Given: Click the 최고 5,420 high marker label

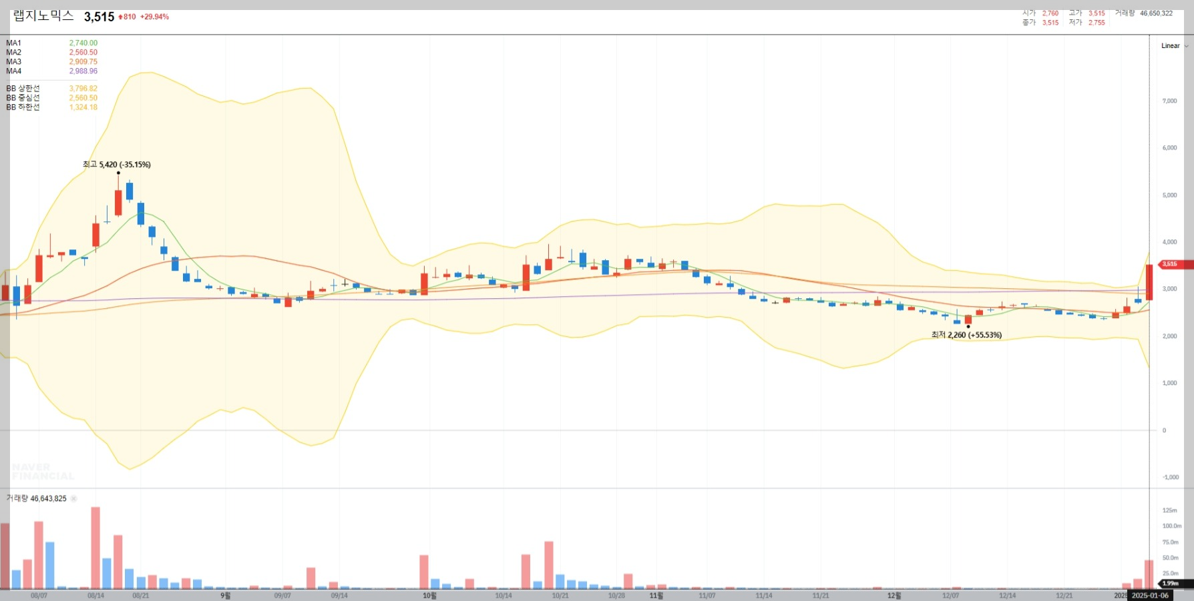Looking at the screenshot, I should 116,164.
